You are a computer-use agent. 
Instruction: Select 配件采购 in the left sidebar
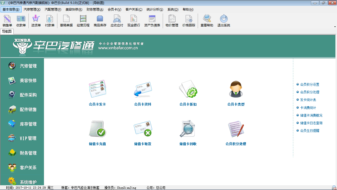22,95
